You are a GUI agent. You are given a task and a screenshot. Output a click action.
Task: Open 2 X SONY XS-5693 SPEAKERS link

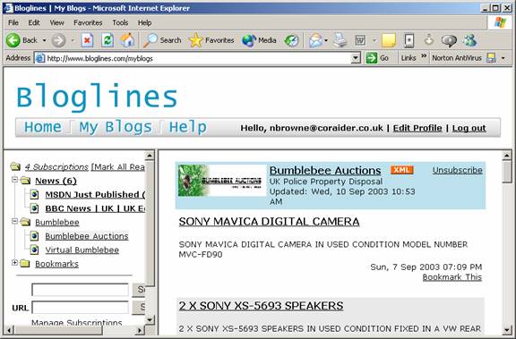click(261, 306)
